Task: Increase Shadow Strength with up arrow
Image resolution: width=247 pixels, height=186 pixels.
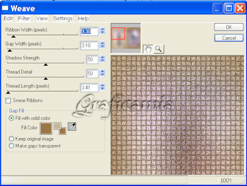Action: (102, 57)
